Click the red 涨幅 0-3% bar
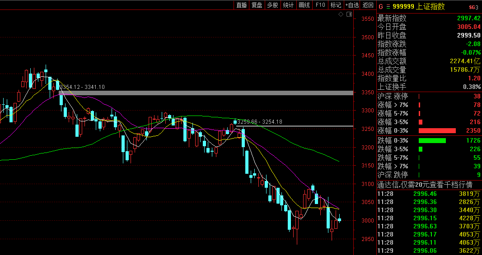Viewport: 482px width, 255px height. (437, 130)
